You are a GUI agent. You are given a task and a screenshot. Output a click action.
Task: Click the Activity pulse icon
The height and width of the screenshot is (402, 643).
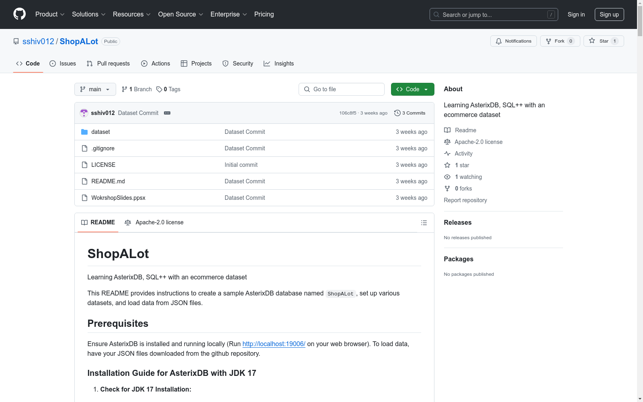[447, 154]
